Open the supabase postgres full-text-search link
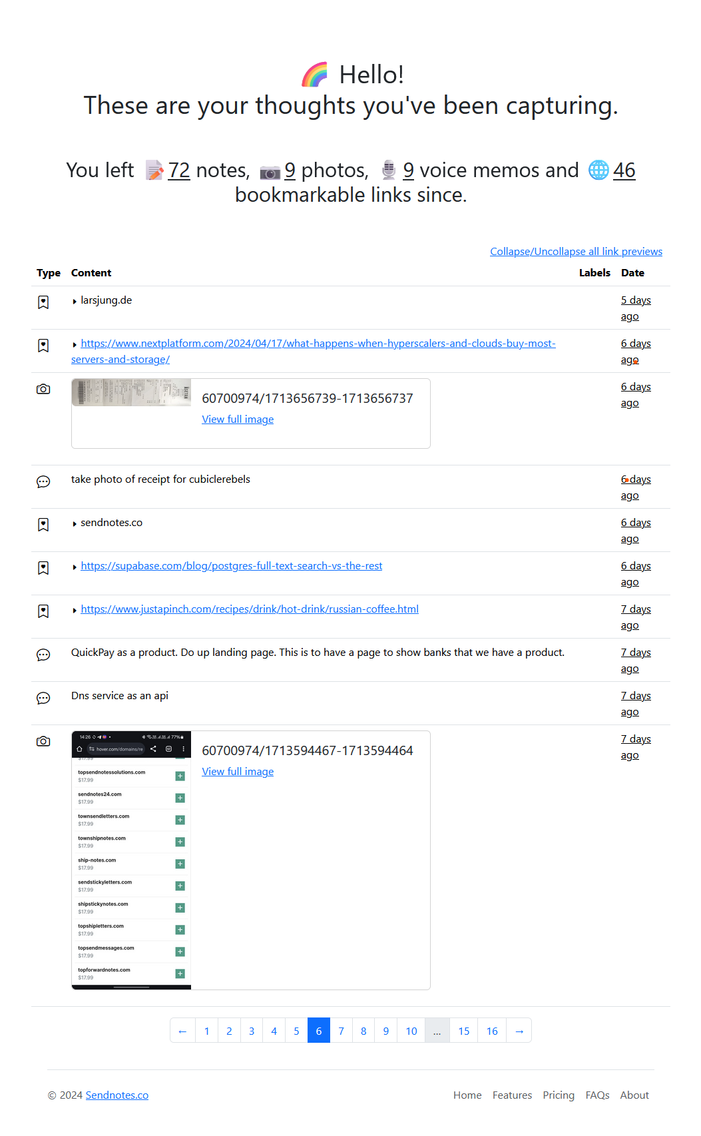Screen dimensions: 701x1136 [232, 566]
